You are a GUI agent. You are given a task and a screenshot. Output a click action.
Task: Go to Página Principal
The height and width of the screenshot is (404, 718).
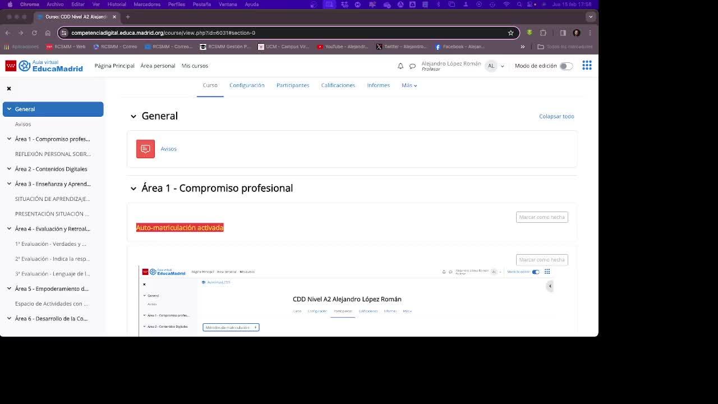tap(114, 66)
